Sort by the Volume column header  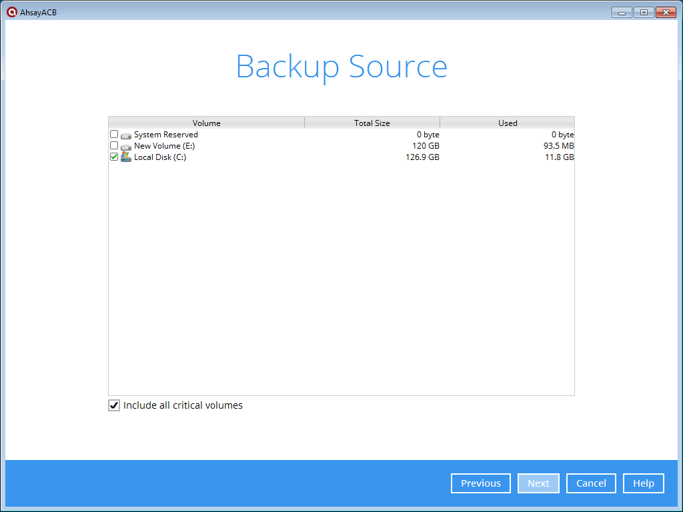pos(206,123)
